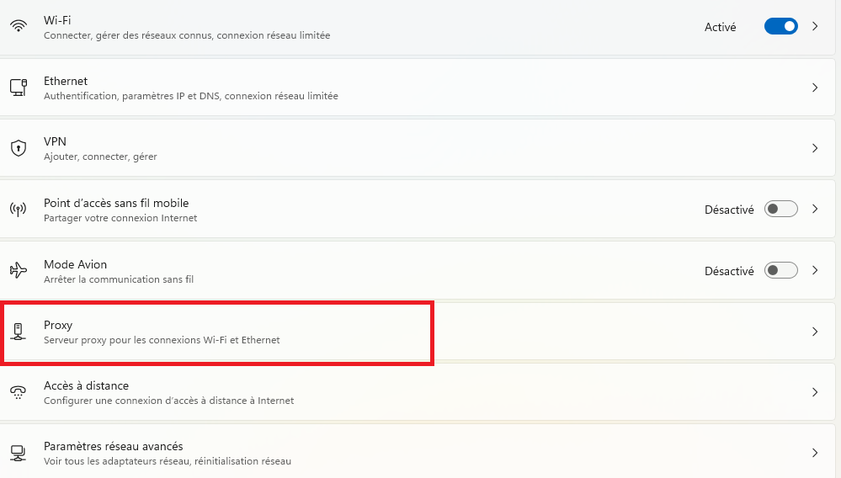Image resolution: width=841 pixels, height=478 pixels.
Task: Open Paramètres réseau avancés chevron
Action: pos(815,453)
